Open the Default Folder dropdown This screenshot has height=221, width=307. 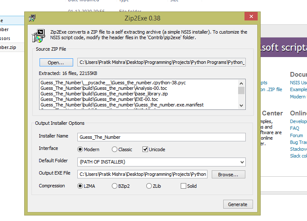tap(162, 162)
